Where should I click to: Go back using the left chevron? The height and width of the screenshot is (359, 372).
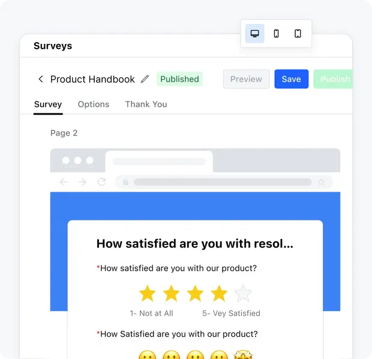pyautogui.click(x=41, y=79)
